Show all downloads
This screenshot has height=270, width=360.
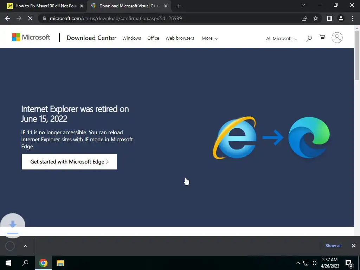tap(333, 246)
